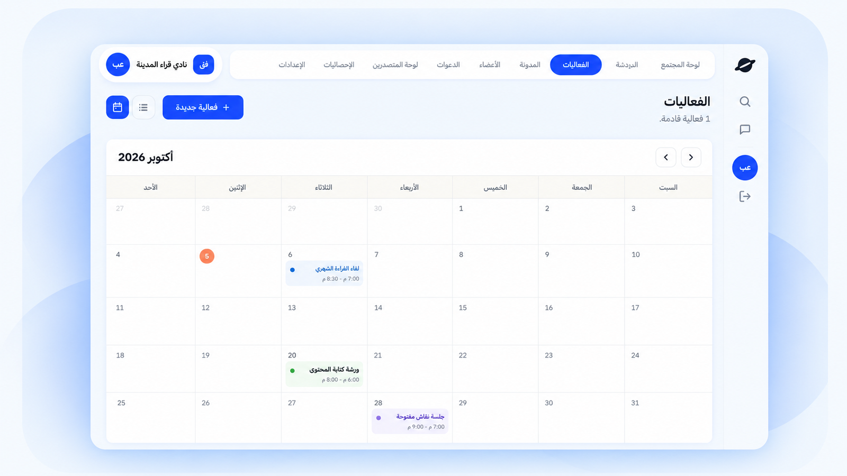Viewport: 847px width, 476px height.
Task: Switch to list view icon
Action: (143, 107)
